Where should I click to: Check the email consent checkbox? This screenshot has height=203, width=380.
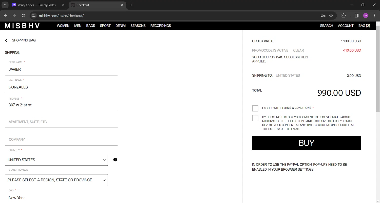(255, 118)
